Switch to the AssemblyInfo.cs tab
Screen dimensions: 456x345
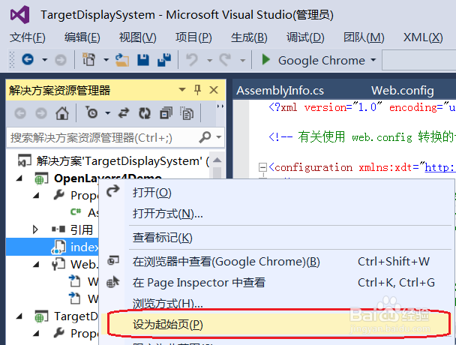(280, 91)
